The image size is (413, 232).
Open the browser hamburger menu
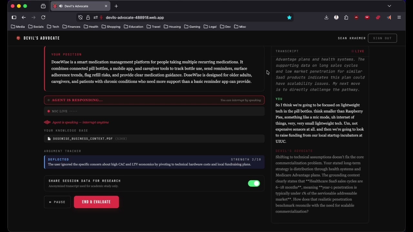coord(399,17)
